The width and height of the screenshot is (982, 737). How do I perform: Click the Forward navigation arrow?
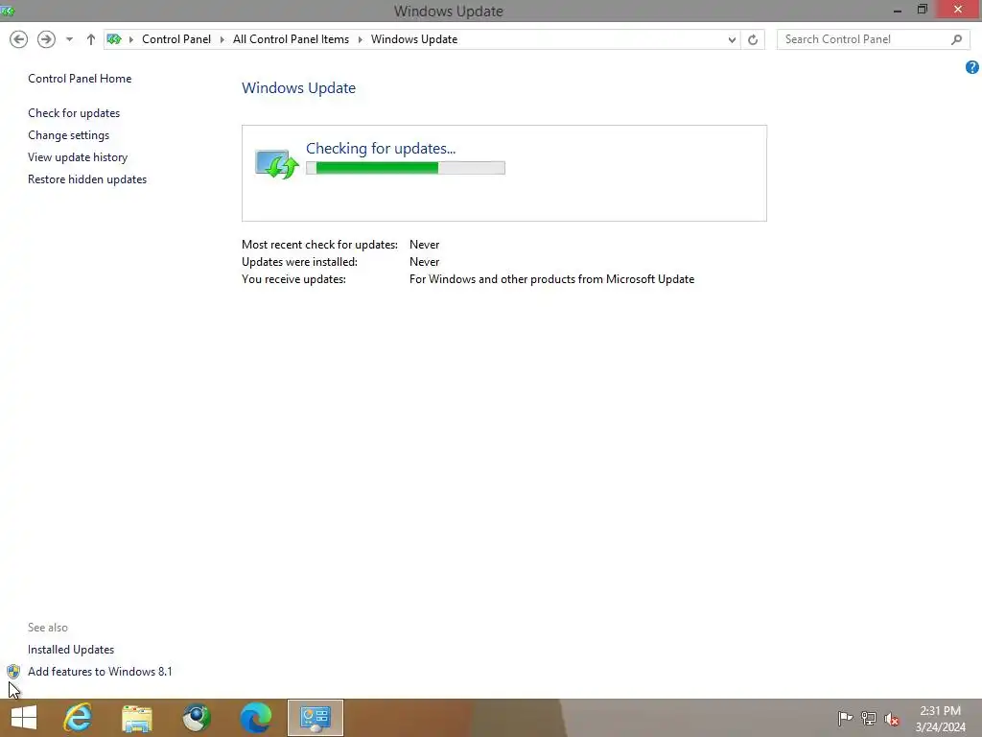46,39
